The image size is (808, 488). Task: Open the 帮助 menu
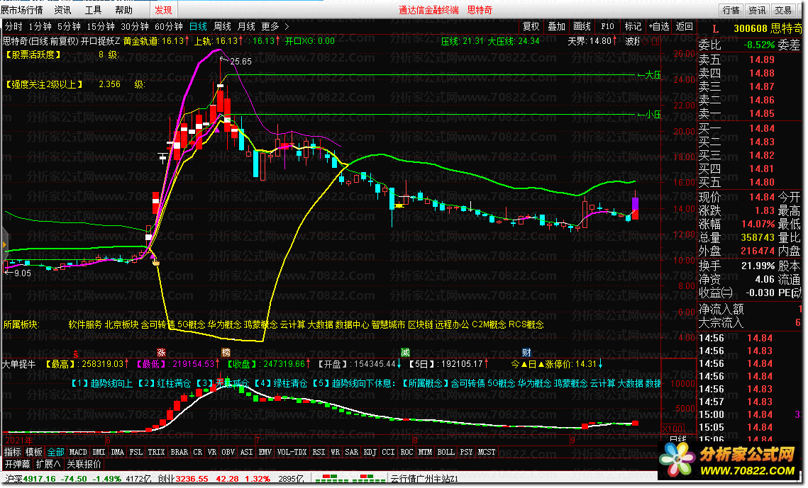tap(123, 10)
